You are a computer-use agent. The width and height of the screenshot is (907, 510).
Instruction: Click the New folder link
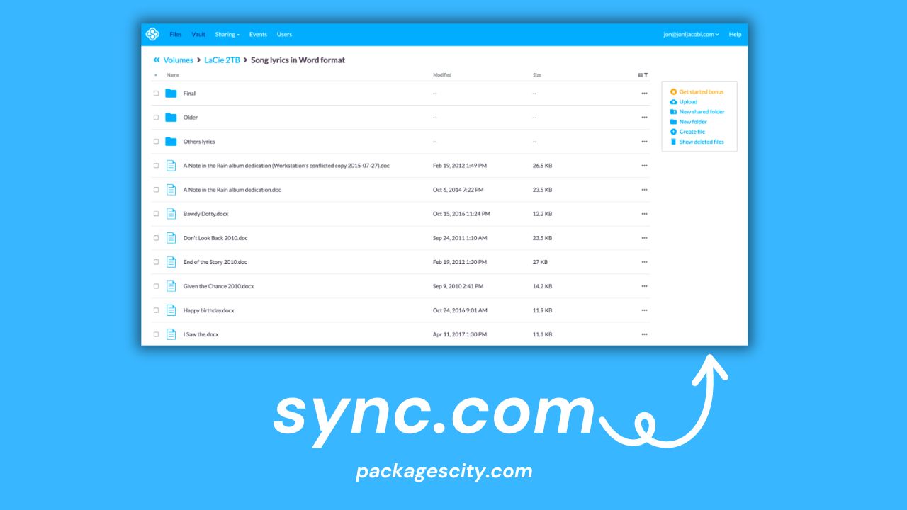point(693,122)
